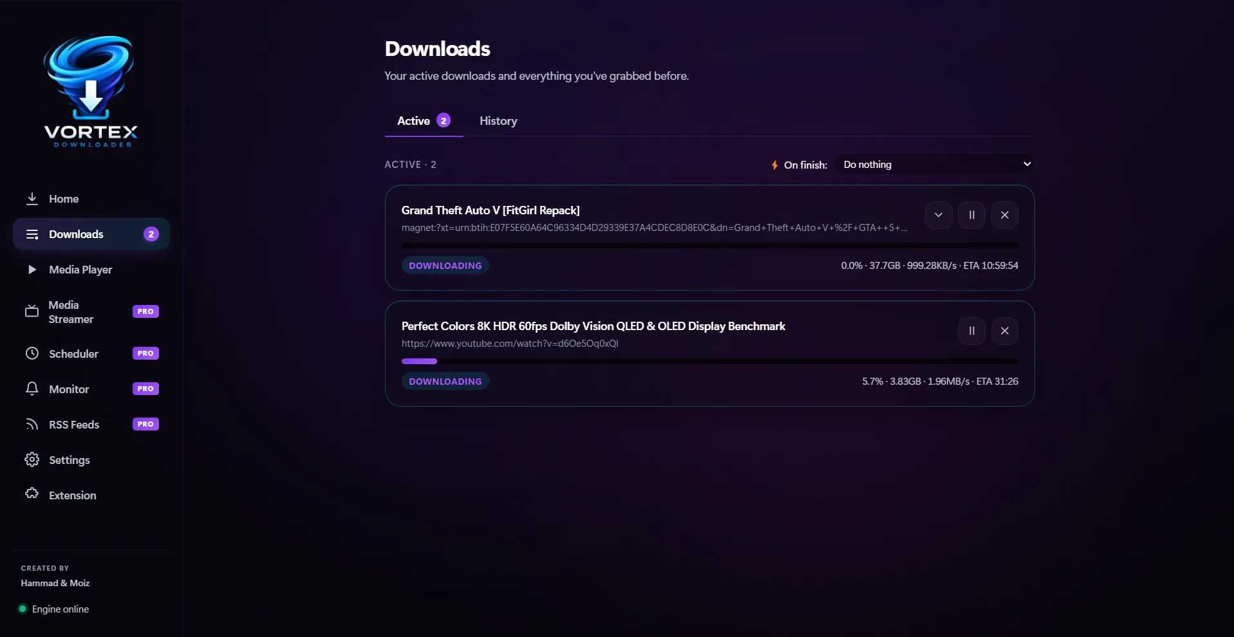Screen dimensions: 1234x637
Task: Cancel the Grand Theft Auto V download
Action: 1004,215
